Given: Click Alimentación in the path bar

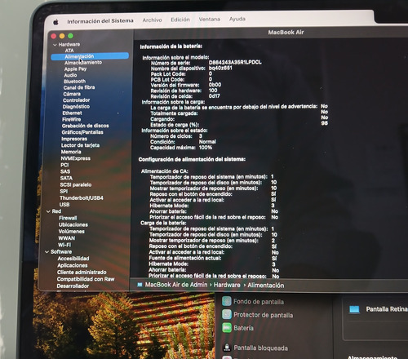Looking at the screenshot, I should click(266, 286).
